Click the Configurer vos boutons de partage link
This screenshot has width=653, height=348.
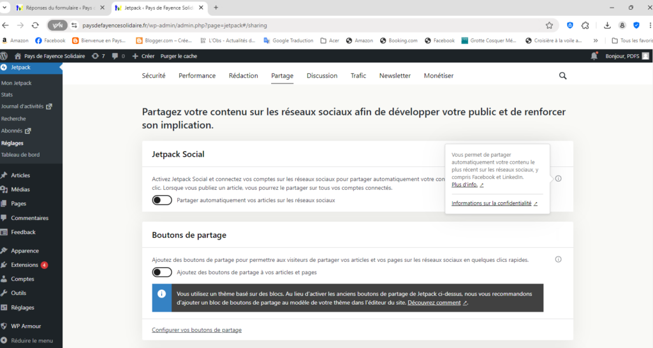click(x=196, y=330)
